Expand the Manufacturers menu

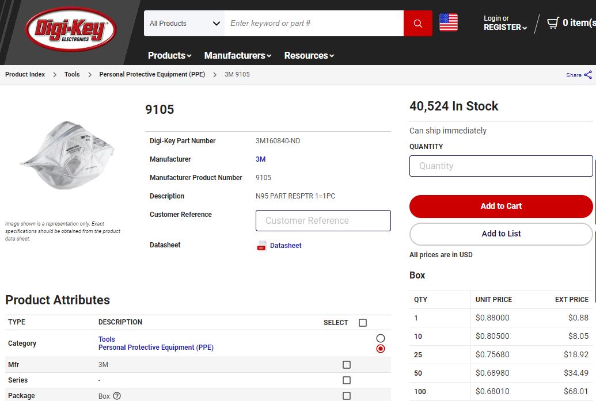[x=238, y=55]
